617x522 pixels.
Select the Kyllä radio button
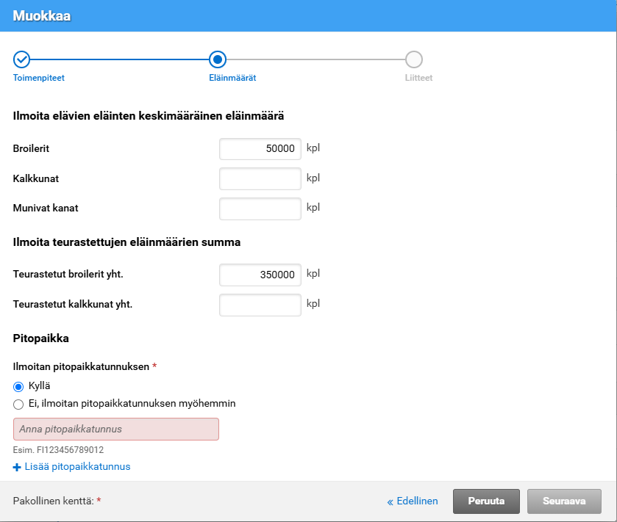click(19, 387)
